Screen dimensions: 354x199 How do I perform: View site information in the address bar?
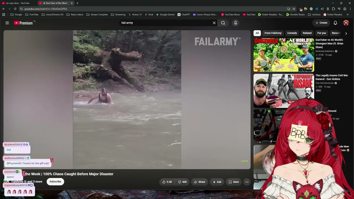click(x=21, y=9)
